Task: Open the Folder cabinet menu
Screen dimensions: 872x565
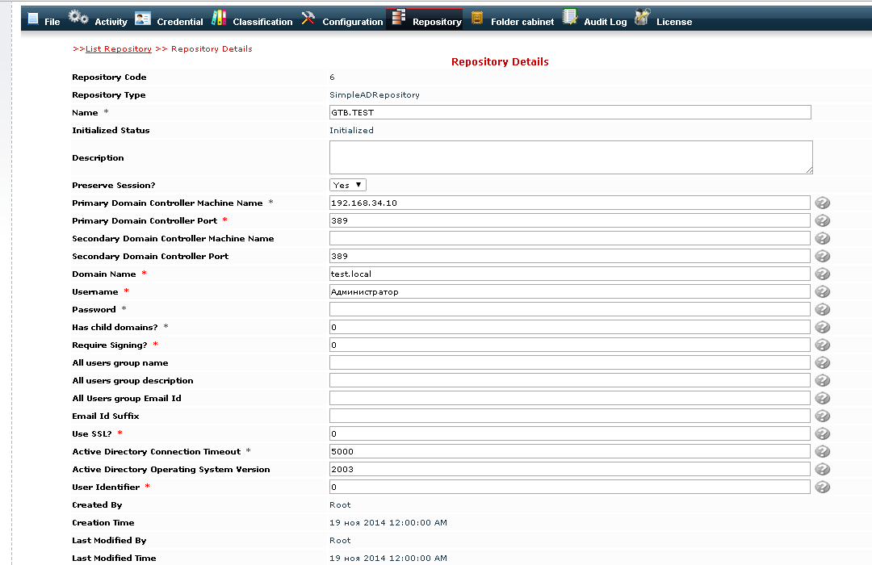Action: [522, 22]
